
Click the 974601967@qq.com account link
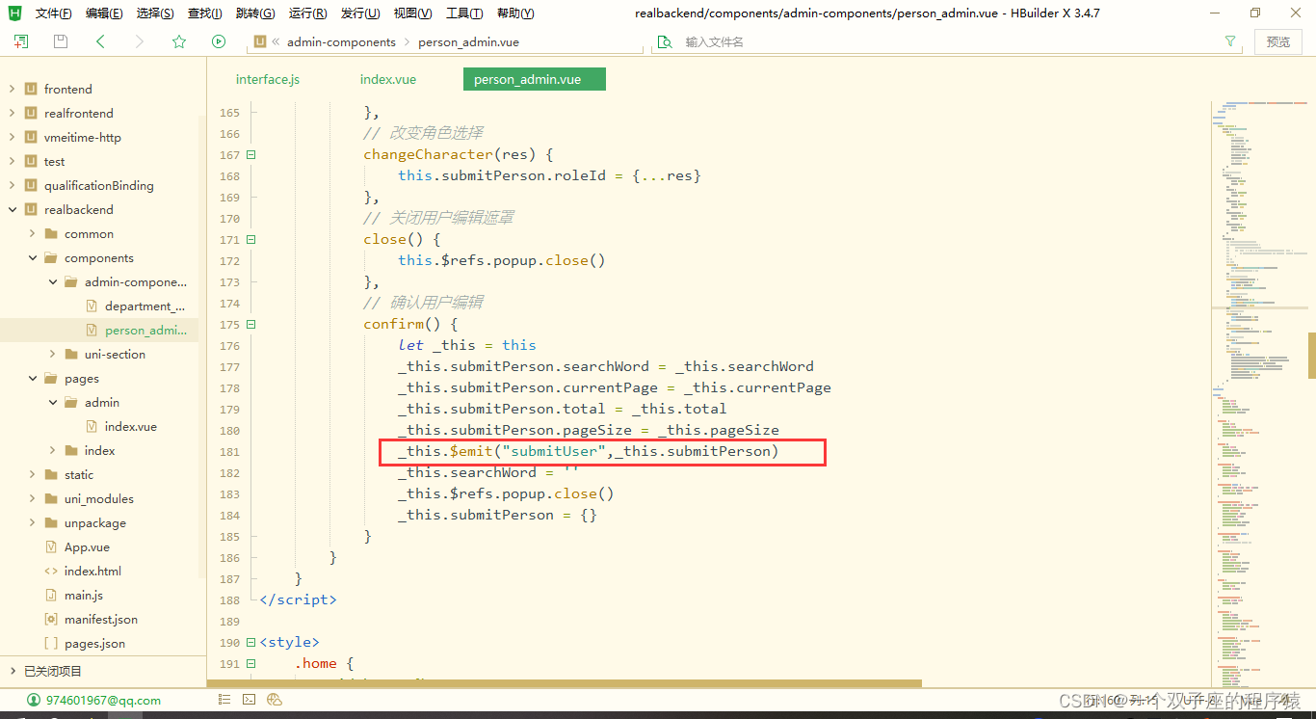[103, 701]
